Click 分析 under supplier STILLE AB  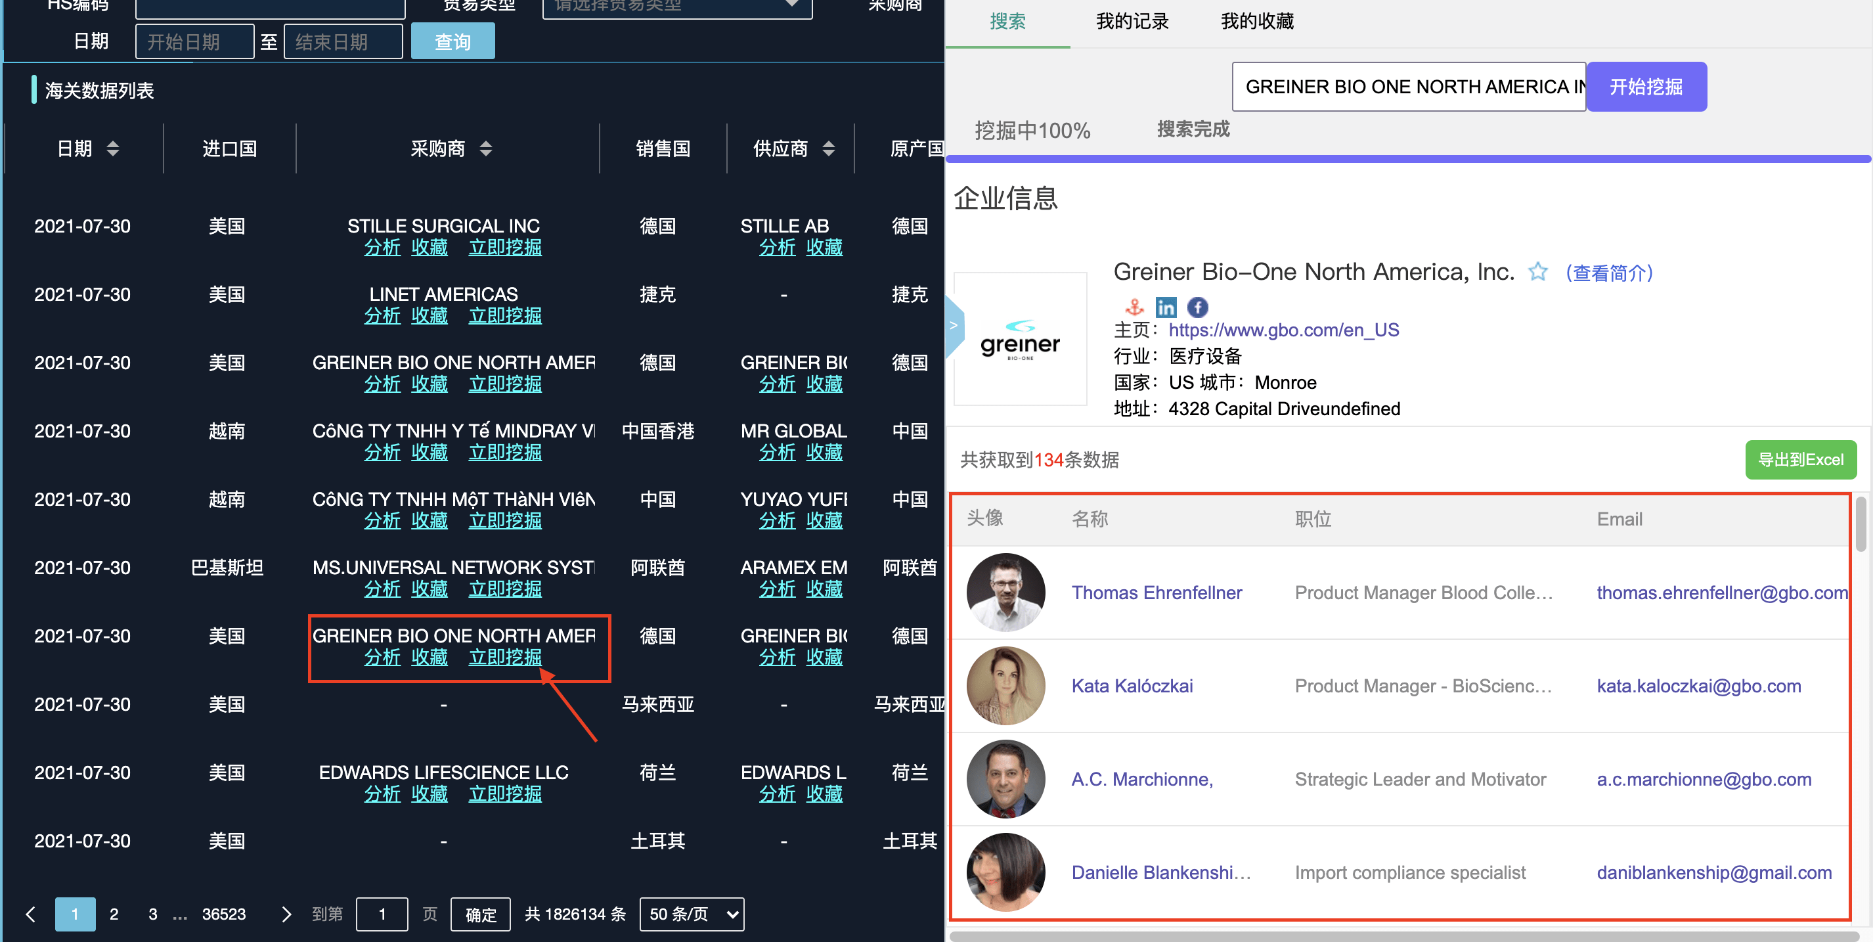click(x=778, y=248)
